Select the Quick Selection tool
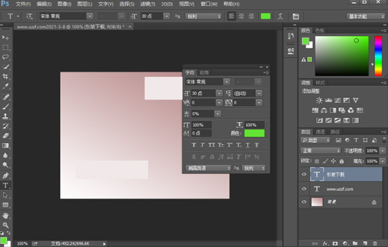The height and width of the screenshot is (247, 388). click(5, 67)
